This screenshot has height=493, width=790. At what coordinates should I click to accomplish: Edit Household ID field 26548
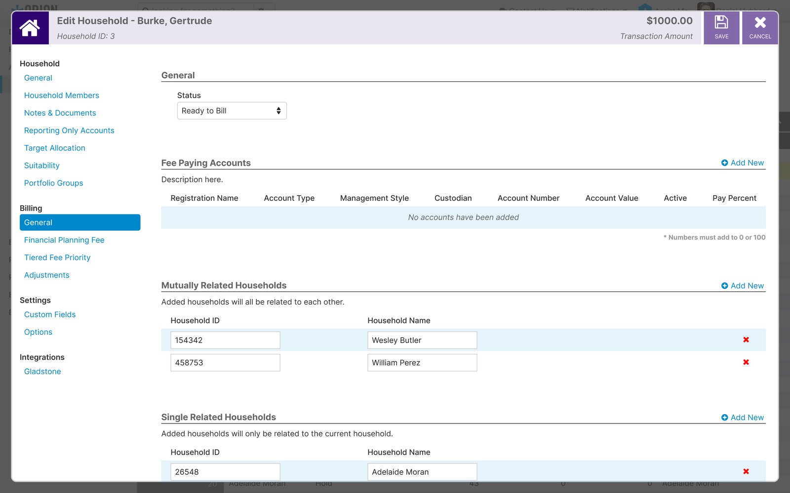[225, 472]
